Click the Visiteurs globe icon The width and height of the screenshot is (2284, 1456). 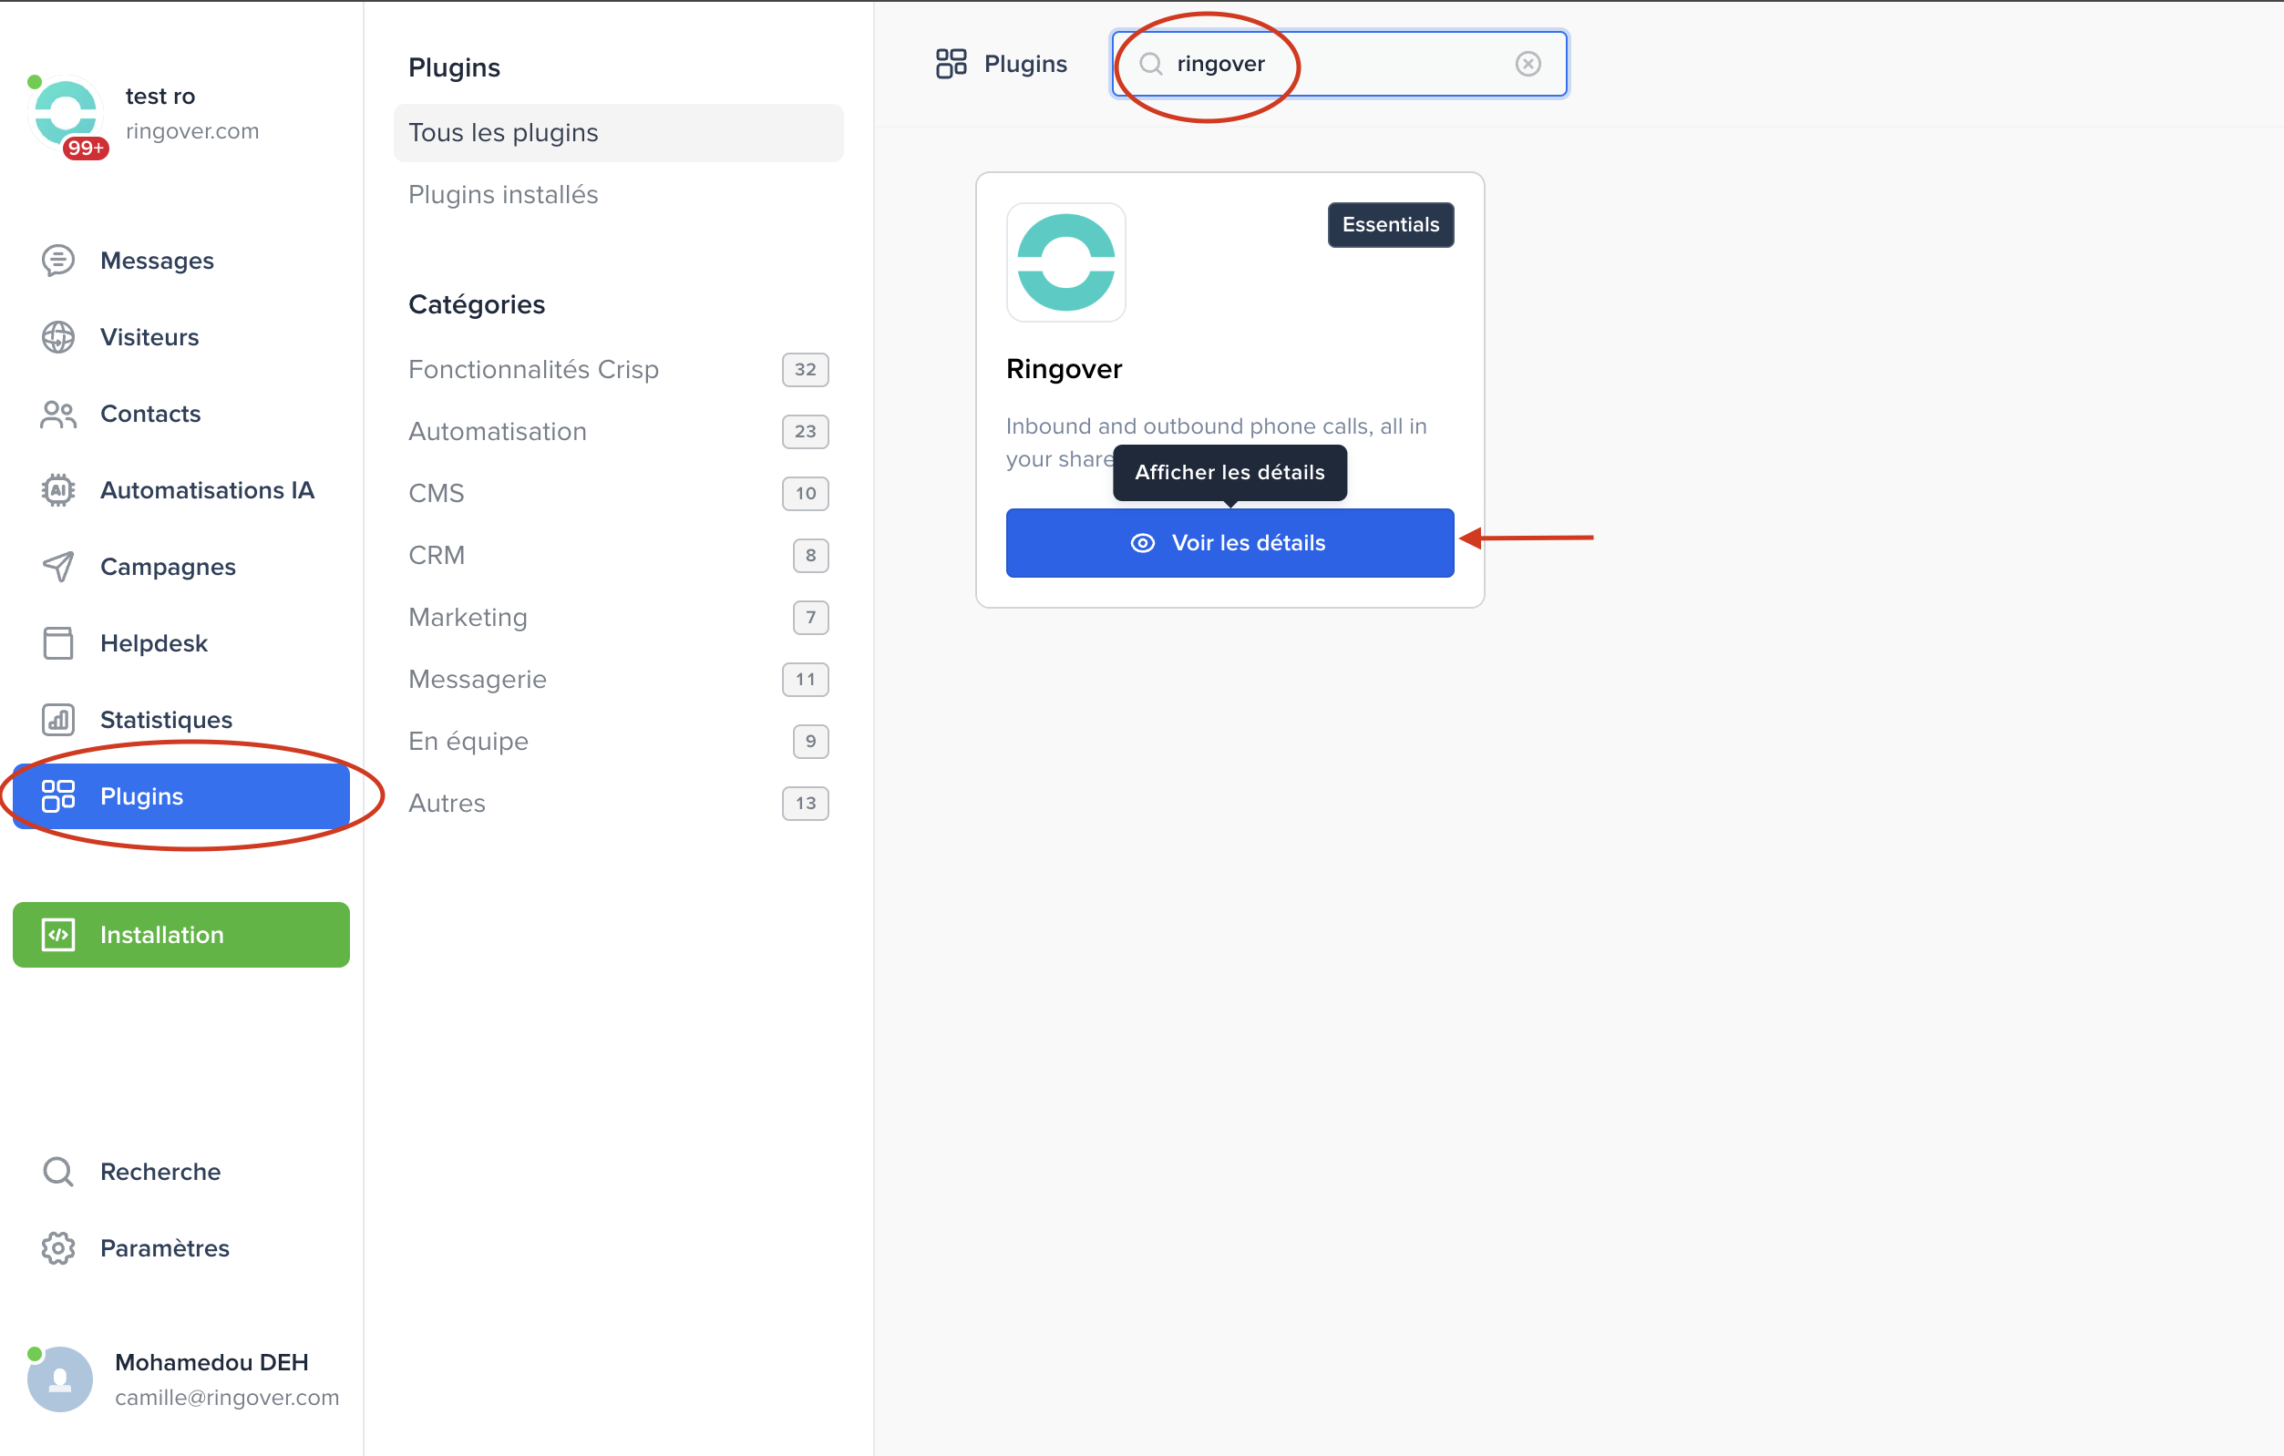57,337
